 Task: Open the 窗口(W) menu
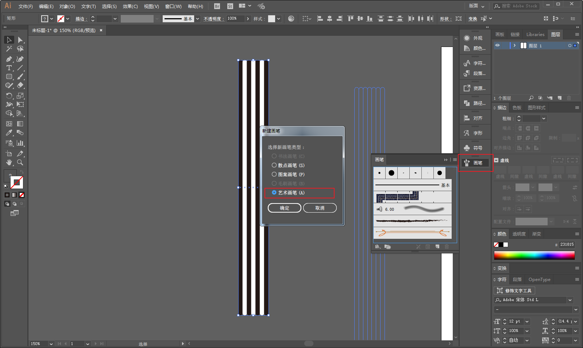click(x=173, y=6)
